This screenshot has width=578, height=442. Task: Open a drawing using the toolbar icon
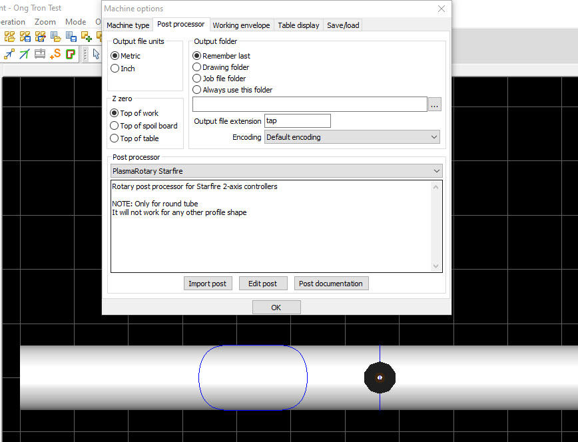[55, 37]
